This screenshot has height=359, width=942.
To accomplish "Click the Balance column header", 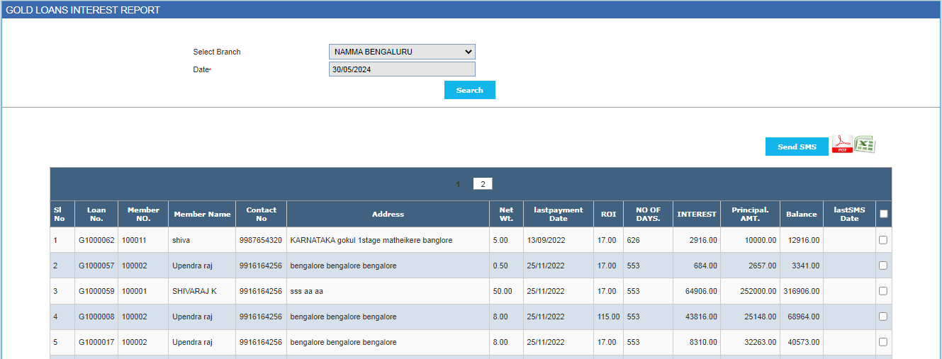I will (802, 214).
